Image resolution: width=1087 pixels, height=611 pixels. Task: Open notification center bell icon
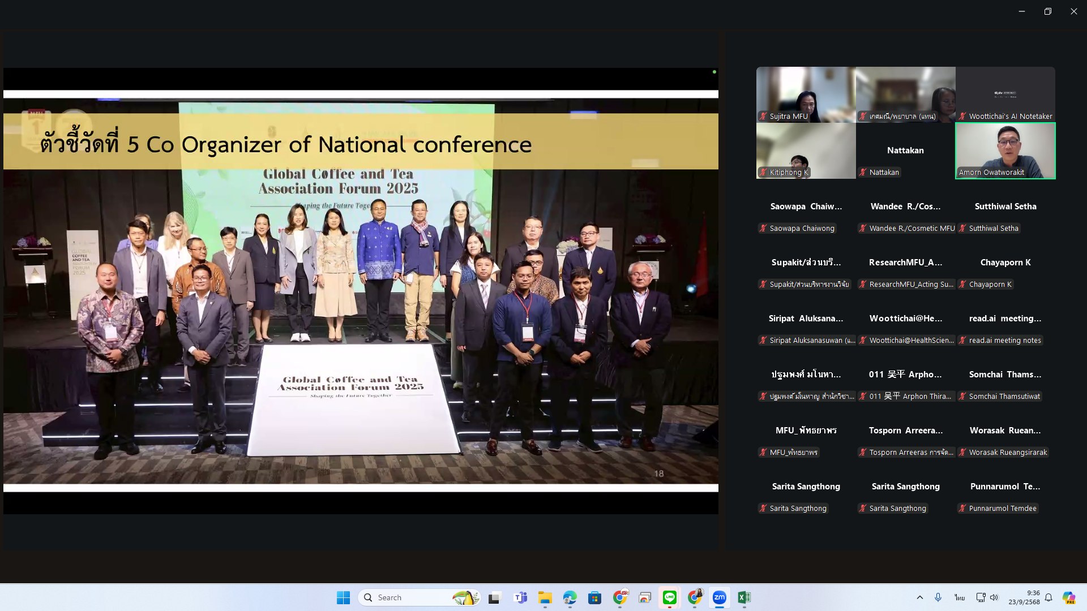(x=1049, y=597)
